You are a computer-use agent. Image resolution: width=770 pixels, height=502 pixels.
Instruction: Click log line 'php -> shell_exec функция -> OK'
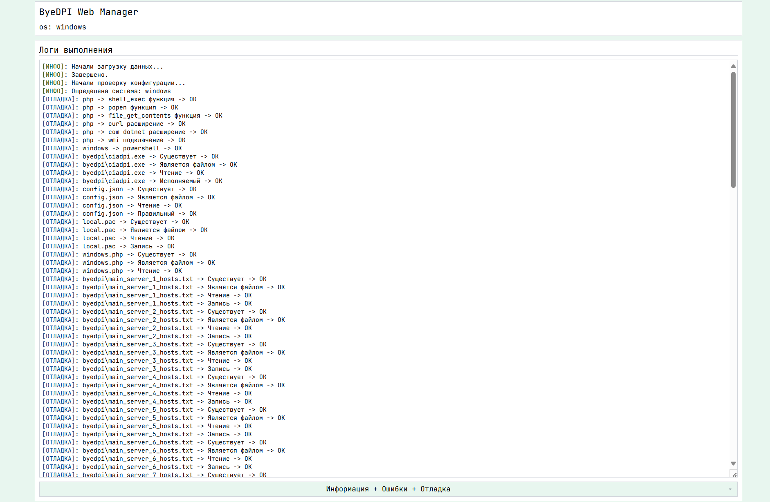point(119,99)
